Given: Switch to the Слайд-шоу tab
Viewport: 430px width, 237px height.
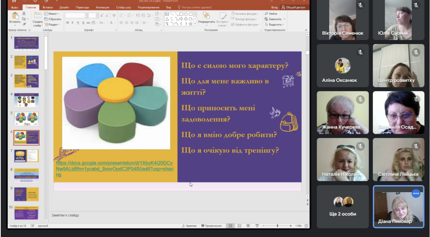Looking at the screenshot, I should point(124,7).
